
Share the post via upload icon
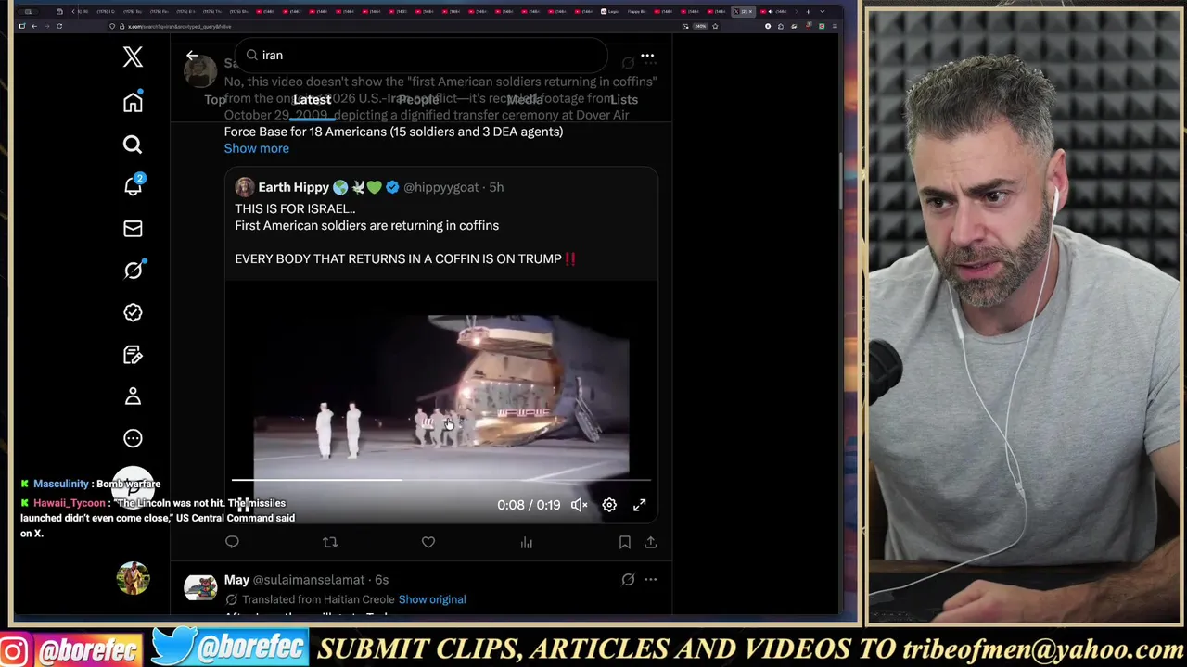click(x=651, y=542)
